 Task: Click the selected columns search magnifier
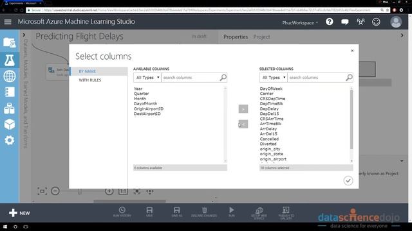pyautogui.click(x=349, y=78)
